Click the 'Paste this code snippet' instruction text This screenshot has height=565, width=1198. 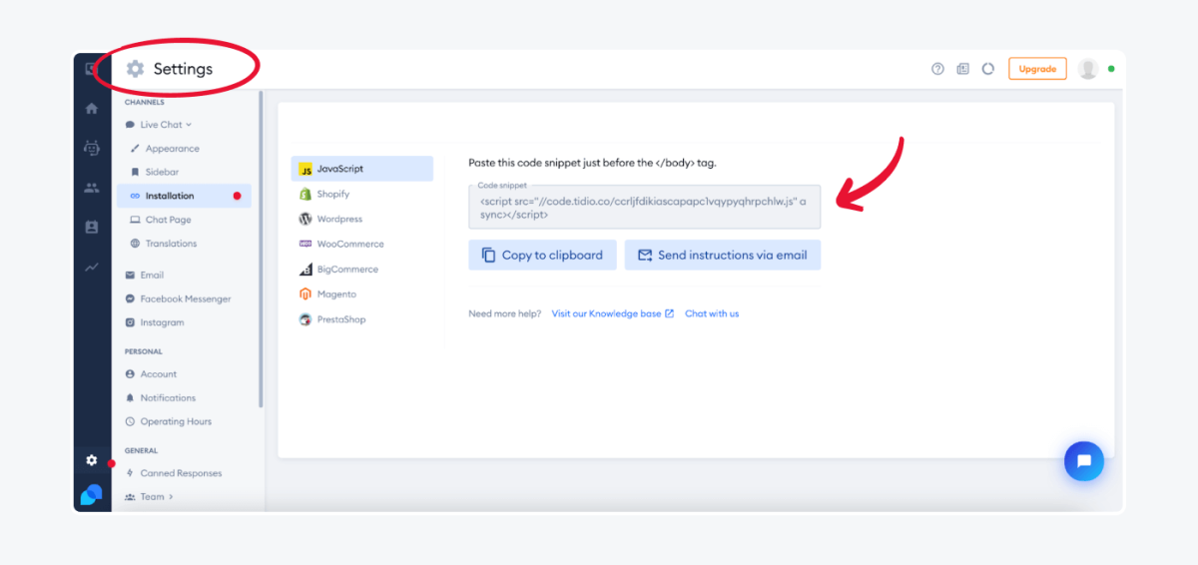592,163
